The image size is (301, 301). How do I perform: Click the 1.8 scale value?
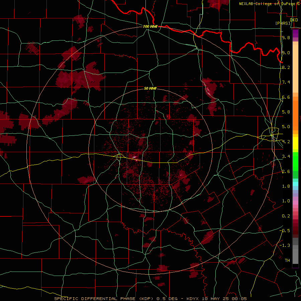pyautogui.click(x=286, y=186)
